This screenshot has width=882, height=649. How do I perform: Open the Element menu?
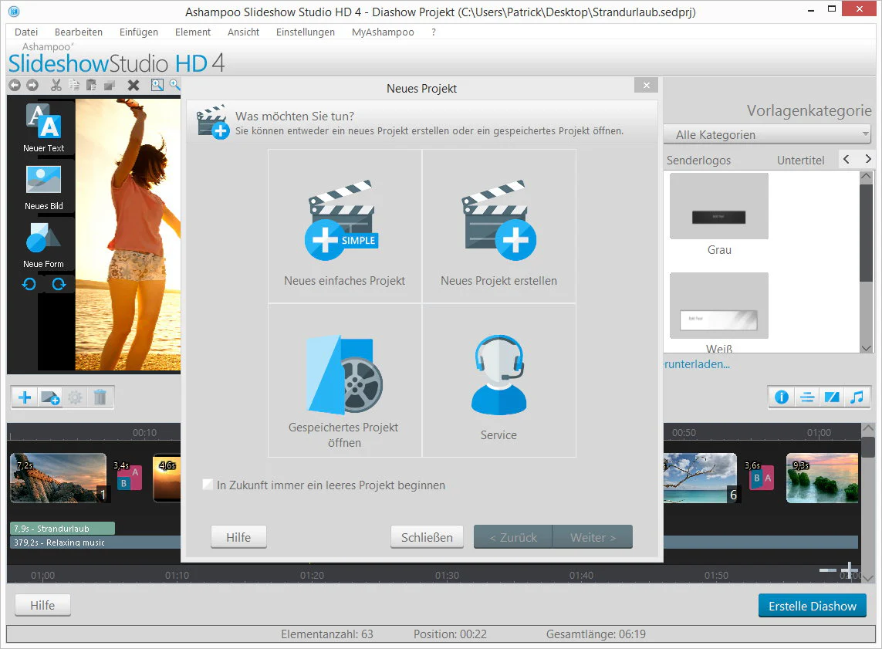click(192, 32)
